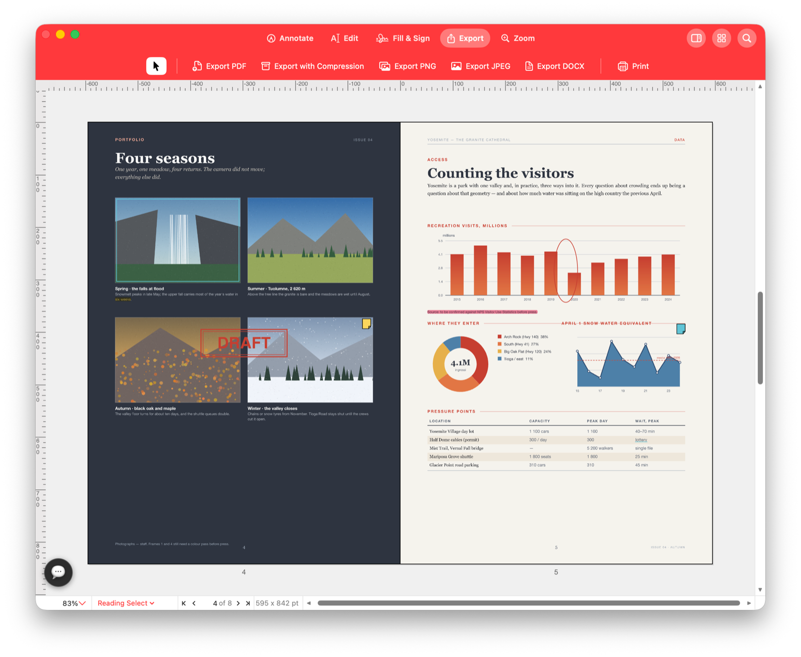Screen dimensions: 801x657
Task: Click the '595 x 842 pt' page size
Action: coord(277,603)
